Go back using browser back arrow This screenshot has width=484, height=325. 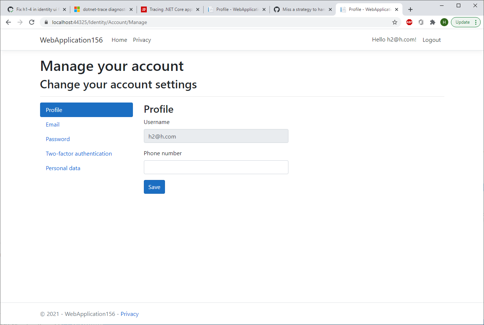(x=8, y=22)
